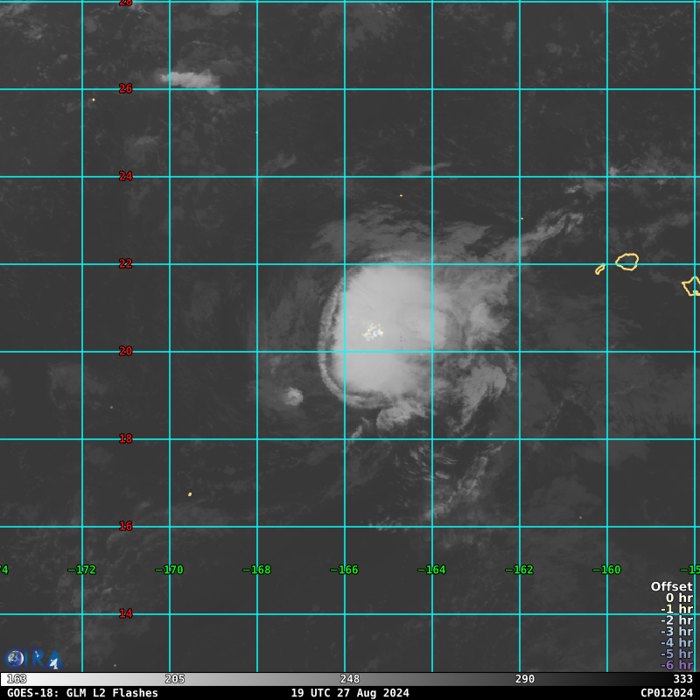Viewport: 700px width, 700px height.
Task: Click the Kauai island outline
Action: click(x=627, y=262)
